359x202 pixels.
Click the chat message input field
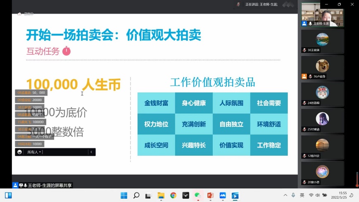(x=65, y=152)
